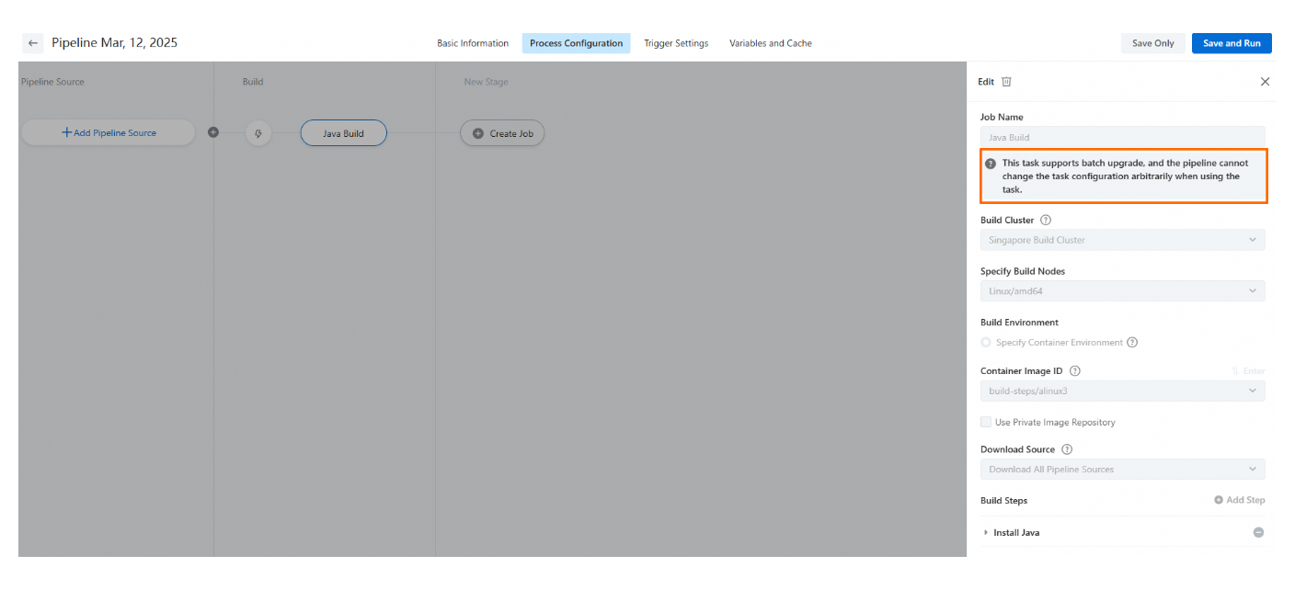Click Create Job in New Stage

point(502,133)
